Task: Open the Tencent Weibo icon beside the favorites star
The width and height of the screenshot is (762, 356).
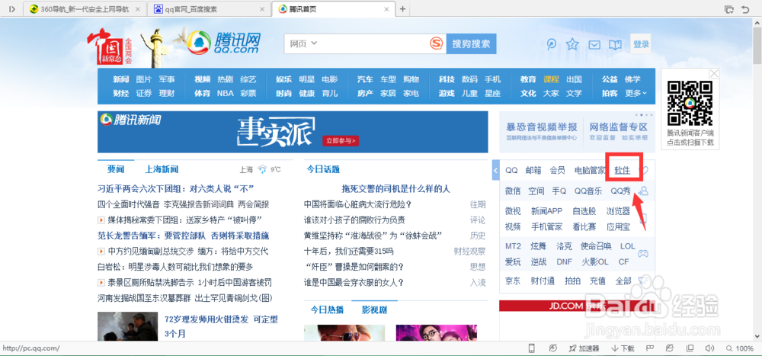Action: 552,44
